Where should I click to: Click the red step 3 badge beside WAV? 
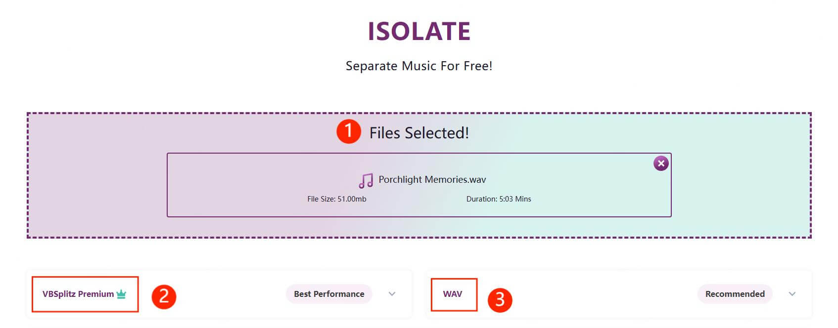pos(501,298)
